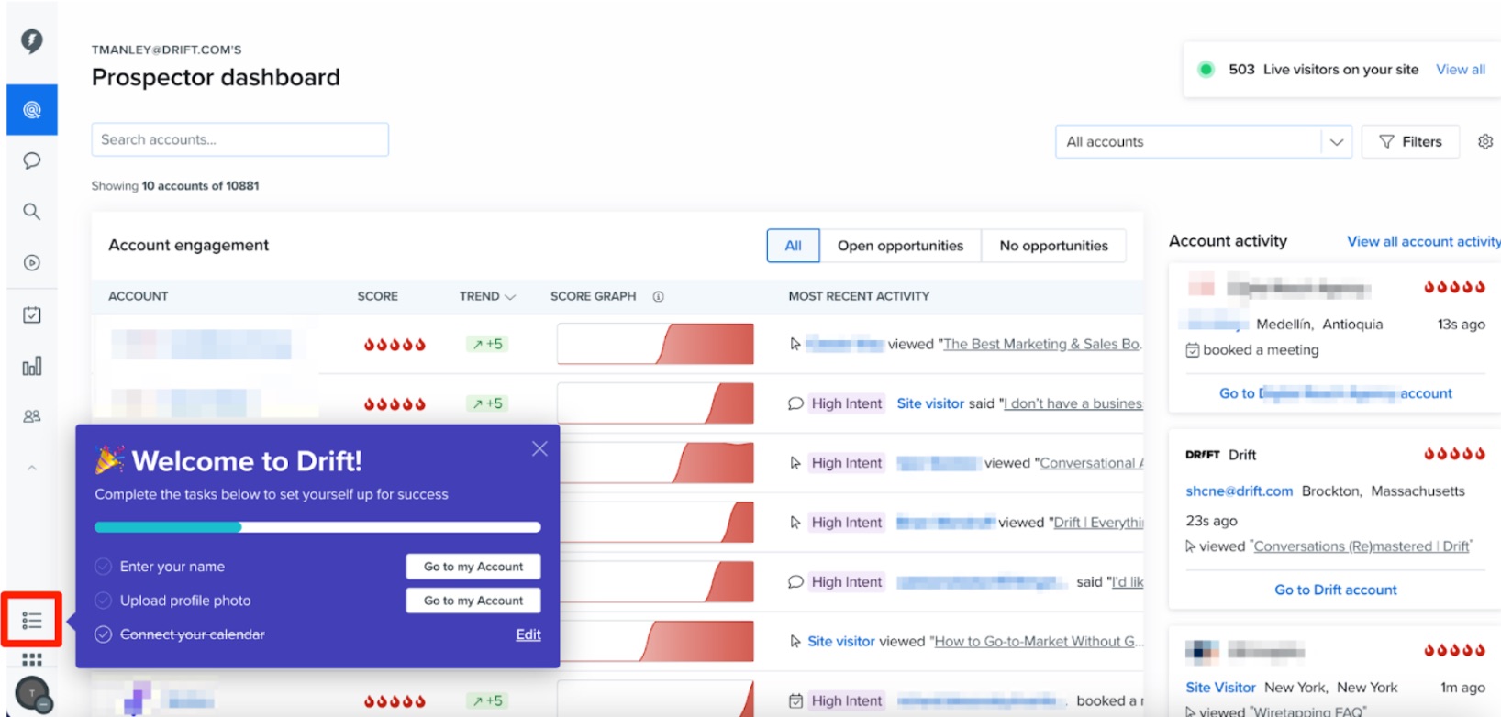Open the bar chart reports icon
Image resolution: width=1501 pixels, height=717 pixels.
(32, 366)
